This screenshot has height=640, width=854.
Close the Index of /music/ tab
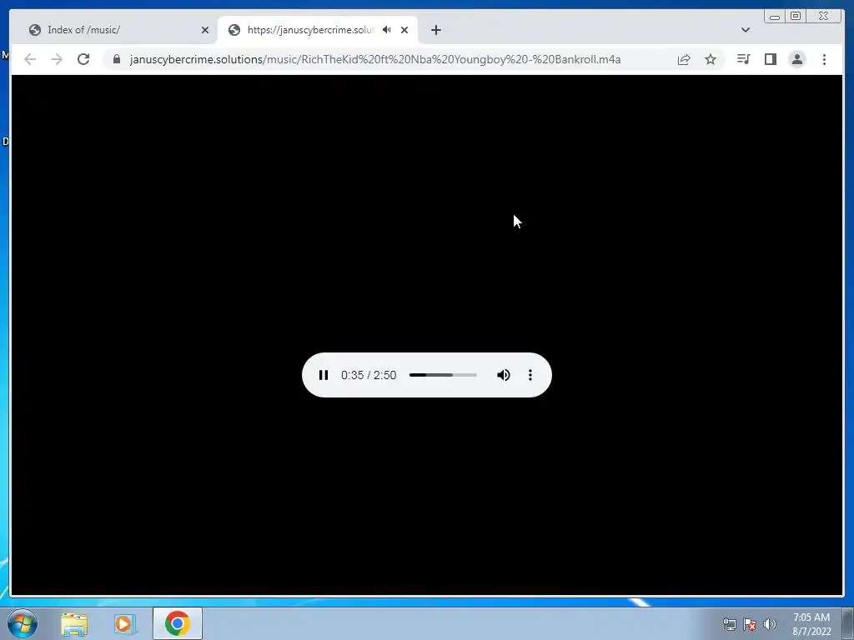[205, 30]
